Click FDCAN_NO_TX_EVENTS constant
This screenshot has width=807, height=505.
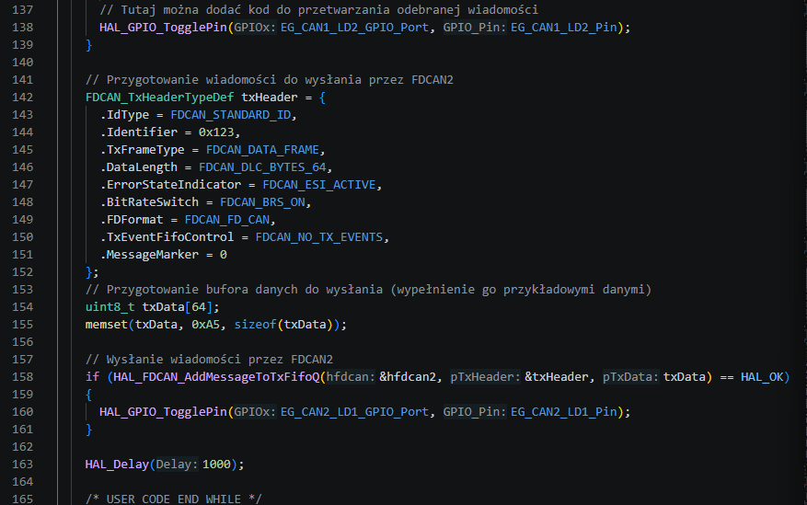[319, 237]
